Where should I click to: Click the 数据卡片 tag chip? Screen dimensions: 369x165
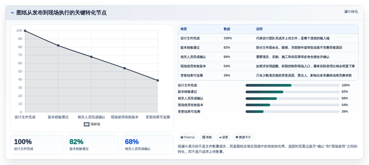point(243,137)
